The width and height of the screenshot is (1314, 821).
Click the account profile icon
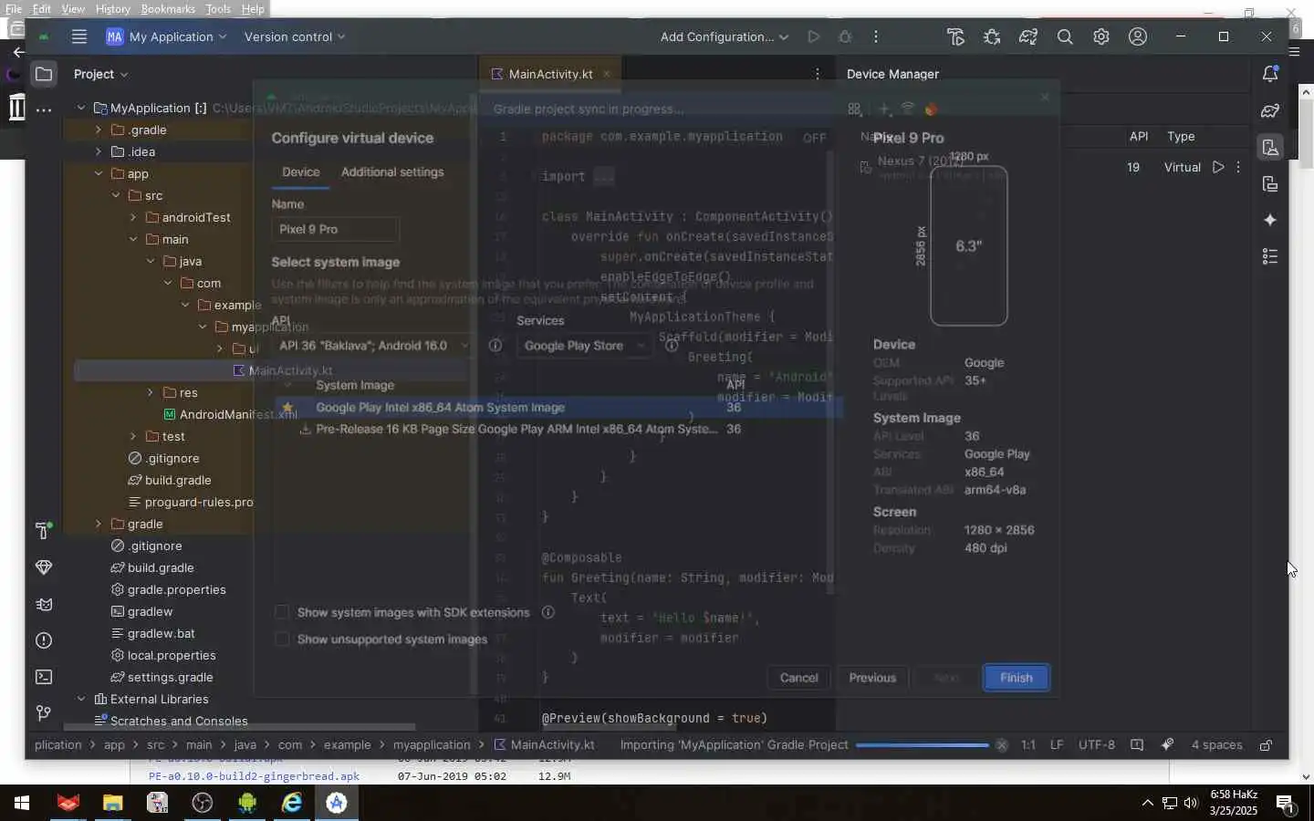(1138, 36)
